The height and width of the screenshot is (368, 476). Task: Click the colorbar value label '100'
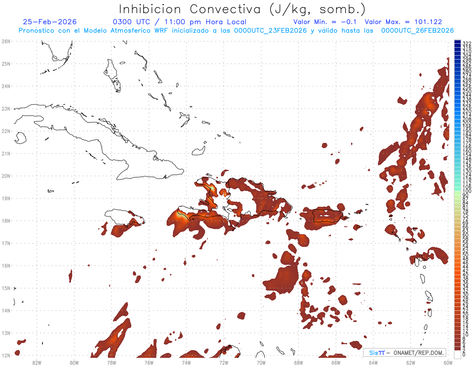tap(466, 192)
